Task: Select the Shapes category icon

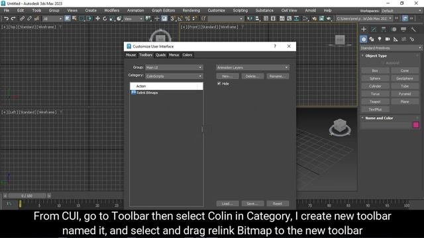Action: (372, 39)
